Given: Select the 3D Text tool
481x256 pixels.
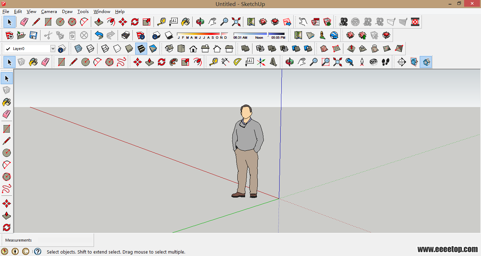Looking at the screenshot, I should [x=273, y=62].
